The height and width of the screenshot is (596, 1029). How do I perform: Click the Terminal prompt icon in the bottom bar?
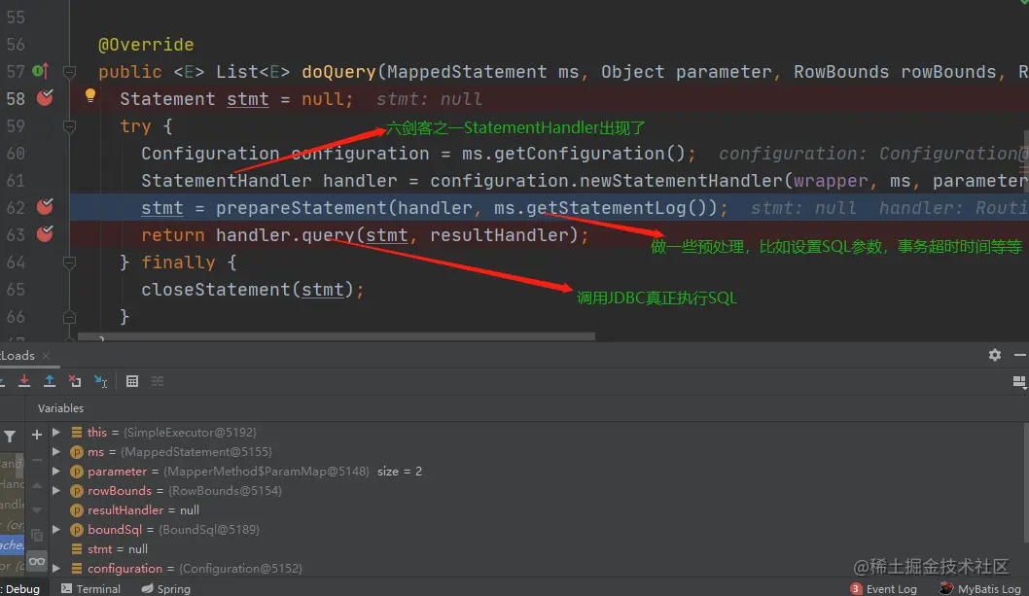click(66, 589)
